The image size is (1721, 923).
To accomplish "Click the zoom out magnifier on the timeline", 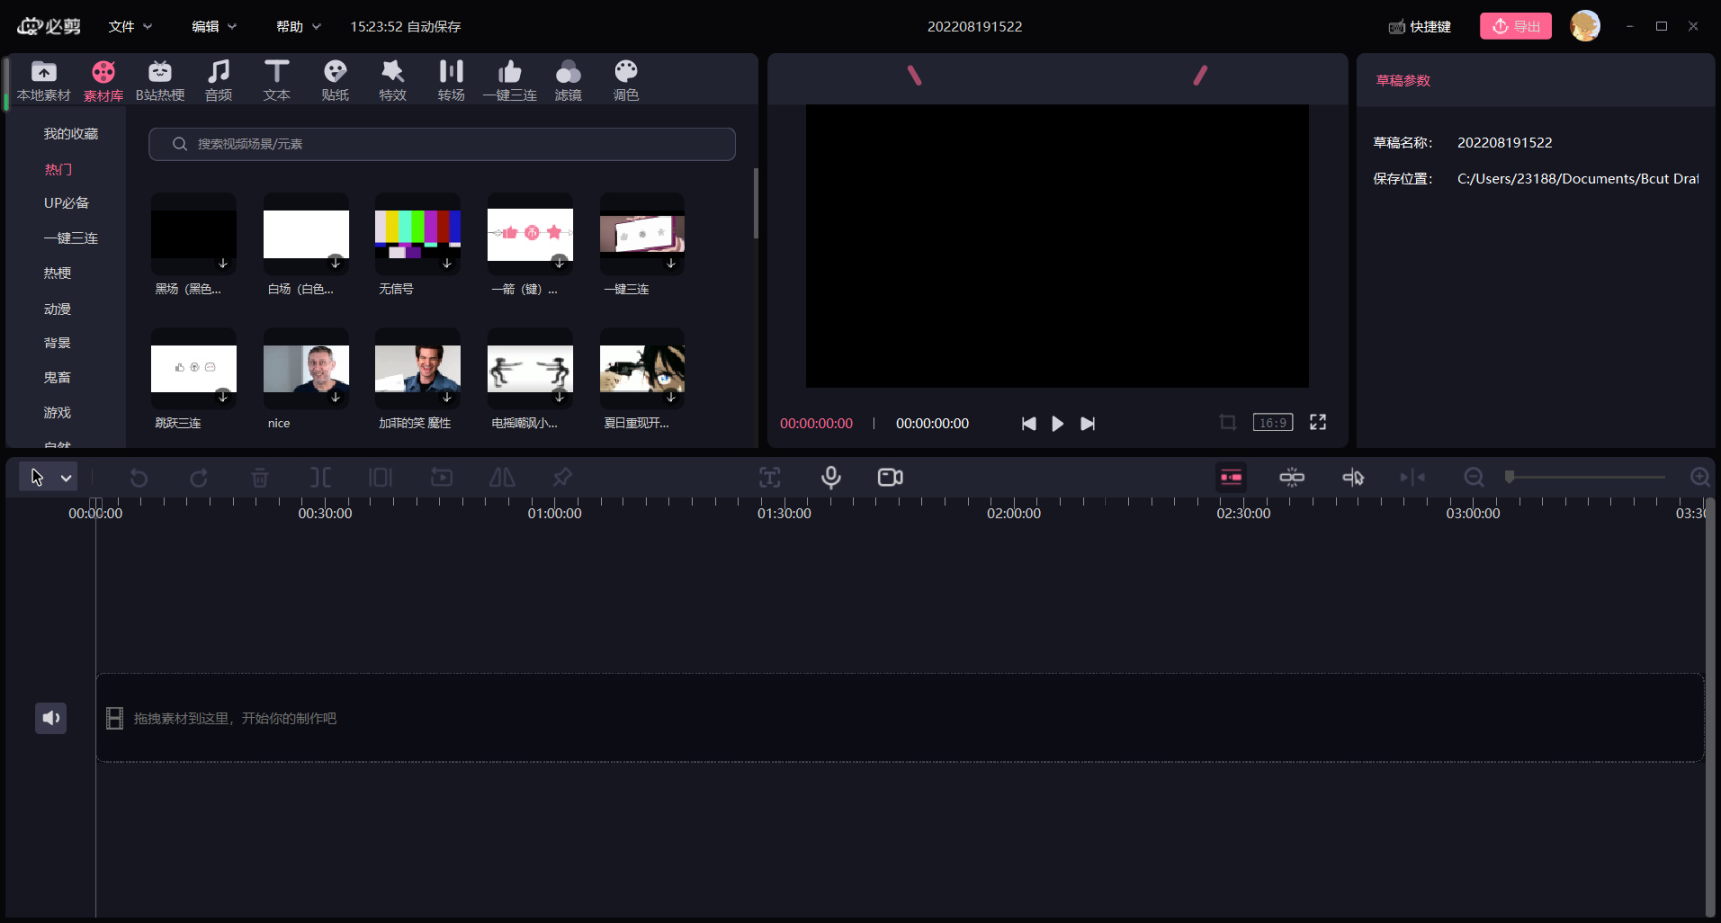I will [1474, 477].
